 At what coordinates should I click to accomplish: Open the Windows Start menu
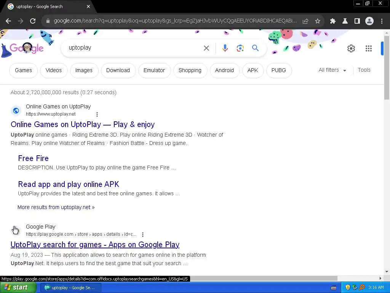[18, 288]
